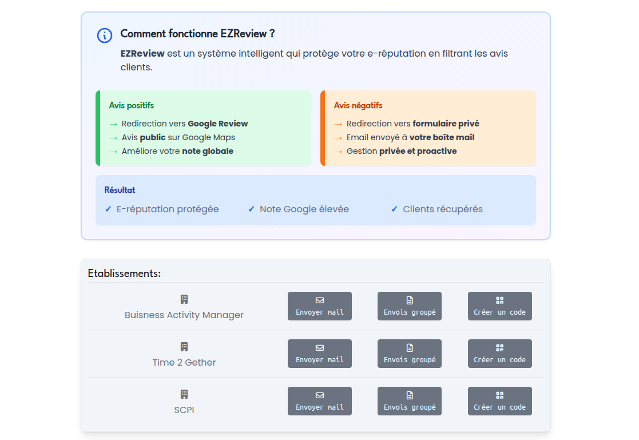639x440 pixels.
Task: Click Envoyer mail for Time 2 Gether
Action: [x=320, y=354]
